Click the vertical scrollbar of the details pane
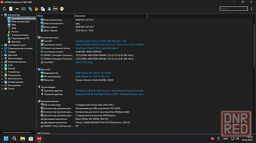Screen dimensions: 256x143 coord(254,46)
